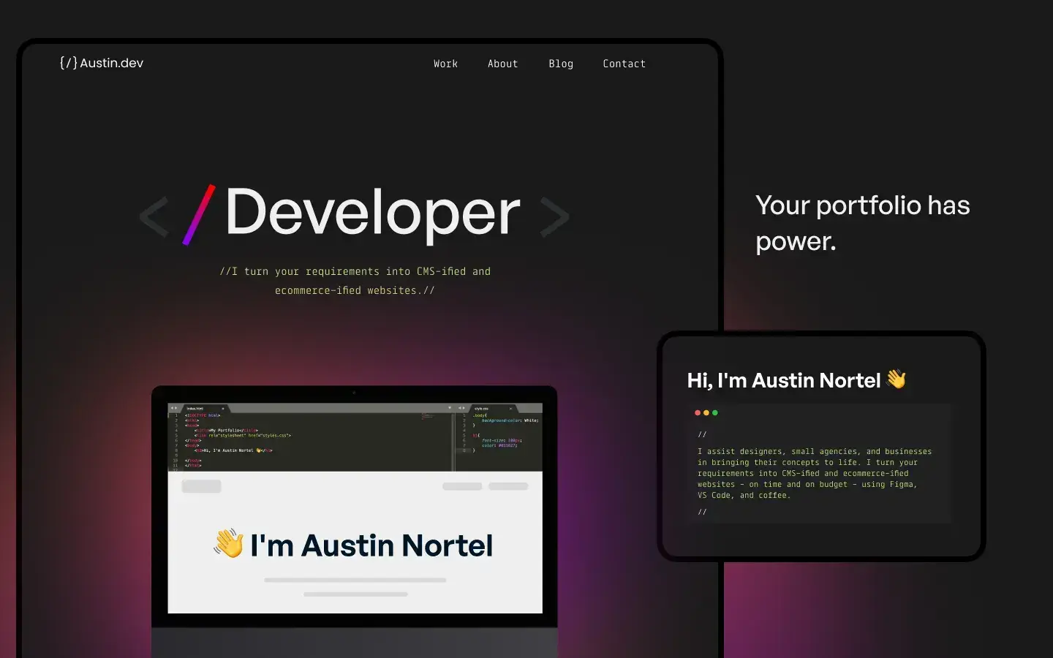Click the close X icon on the style.css tab

pos(510,408)
